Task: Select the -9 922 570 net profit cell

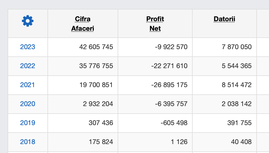Action: click(171, 47)
